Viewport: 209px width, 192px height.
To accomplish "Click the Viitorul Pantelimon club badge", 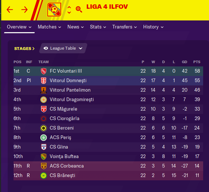I will point(44,90).
